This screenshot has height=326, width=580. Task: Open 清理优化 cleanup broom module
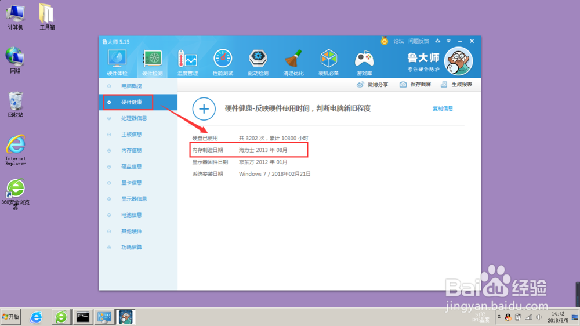point(293,63)
